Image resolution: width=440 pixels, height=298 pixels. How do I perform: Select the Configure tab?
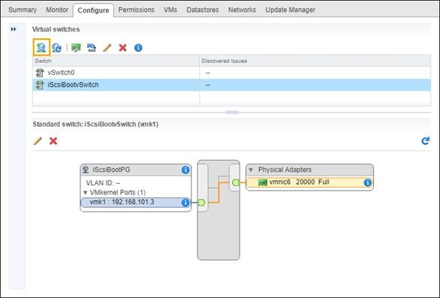click(x=93, y=11)
